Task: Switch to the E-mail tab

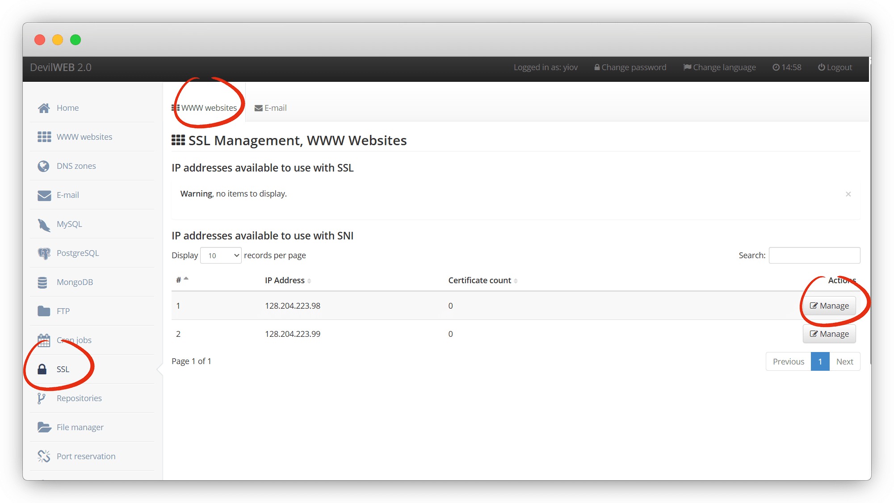Action: click(271, 108)
